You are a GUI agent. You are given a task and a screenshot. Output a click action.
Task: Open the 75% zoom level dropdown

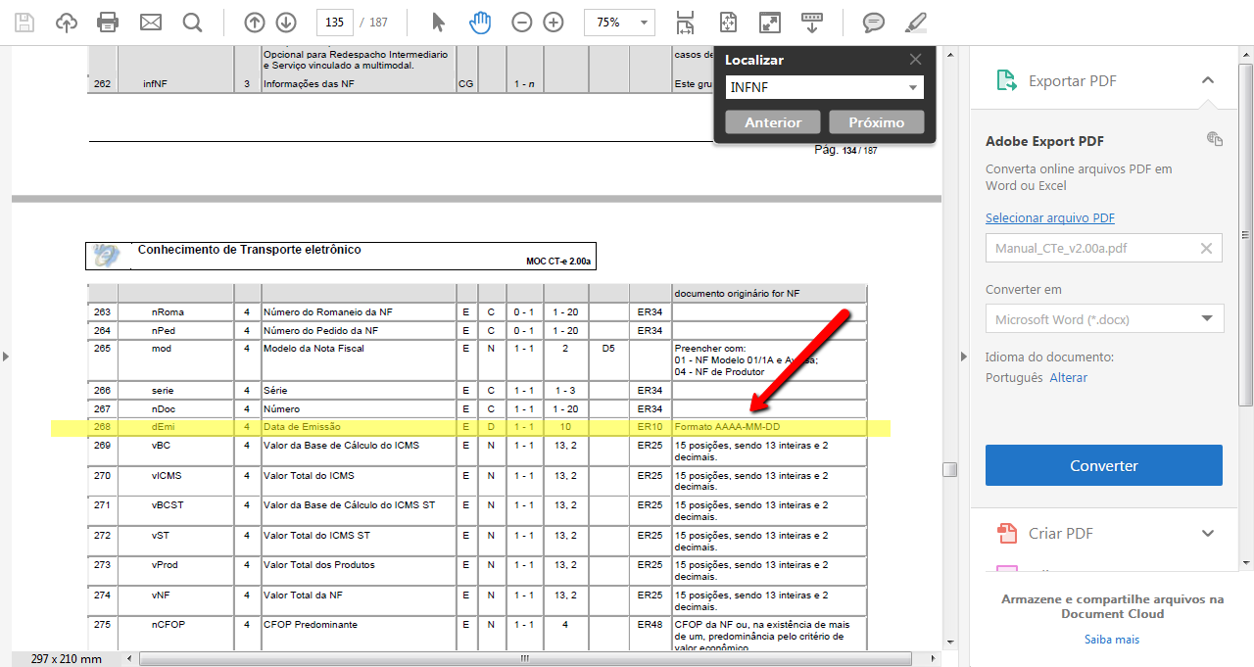click(644, 22)
